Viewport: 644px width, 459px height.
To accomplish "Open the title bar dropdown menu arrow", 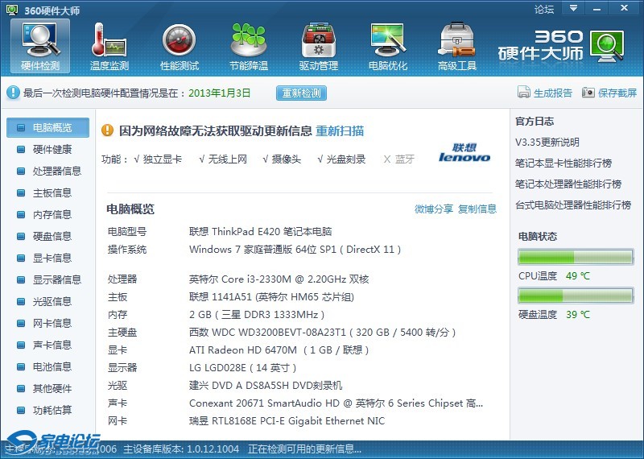I will click(573, 9).
